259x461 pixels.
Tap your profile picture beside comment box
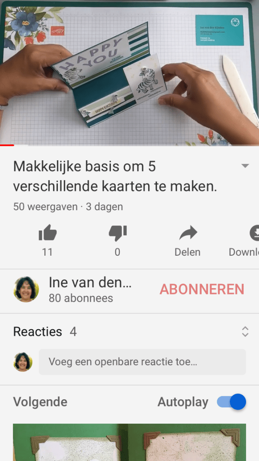pos(23,362)
